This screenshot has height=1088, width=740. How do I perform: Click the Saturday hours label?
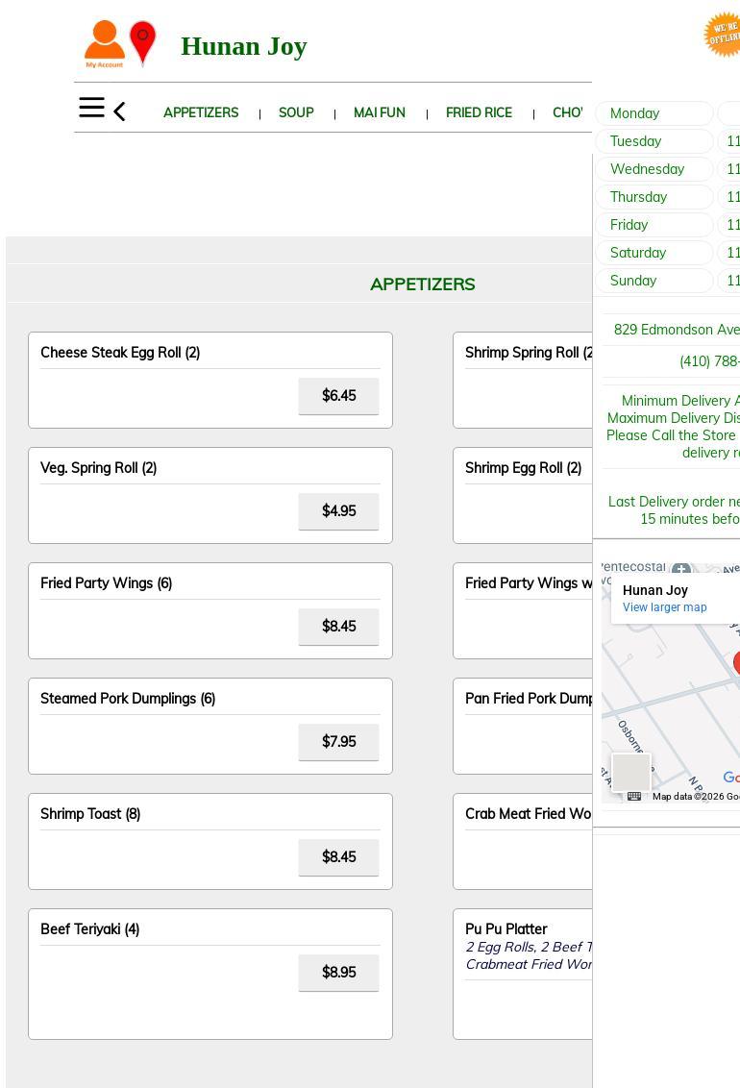(x=654, y=252)
